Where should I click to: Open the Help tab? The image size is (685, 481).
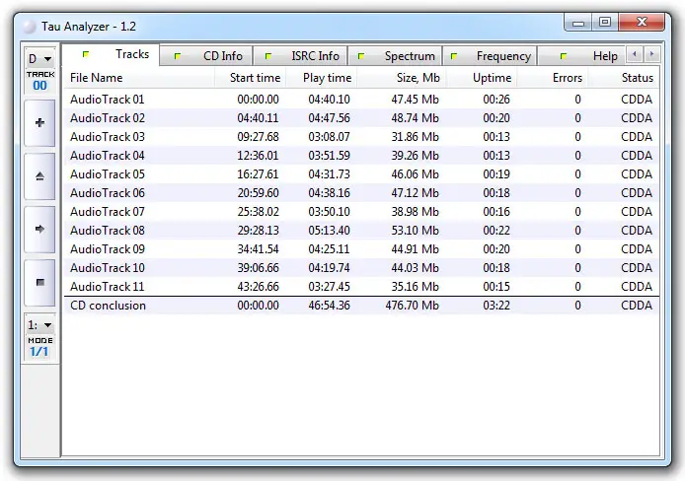pyautogui.click(x=582, y=56)
